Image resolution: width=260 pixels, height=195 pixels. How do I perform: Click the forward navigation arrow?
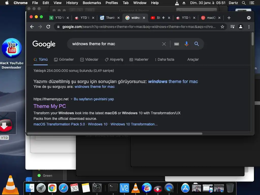[40, 27]
